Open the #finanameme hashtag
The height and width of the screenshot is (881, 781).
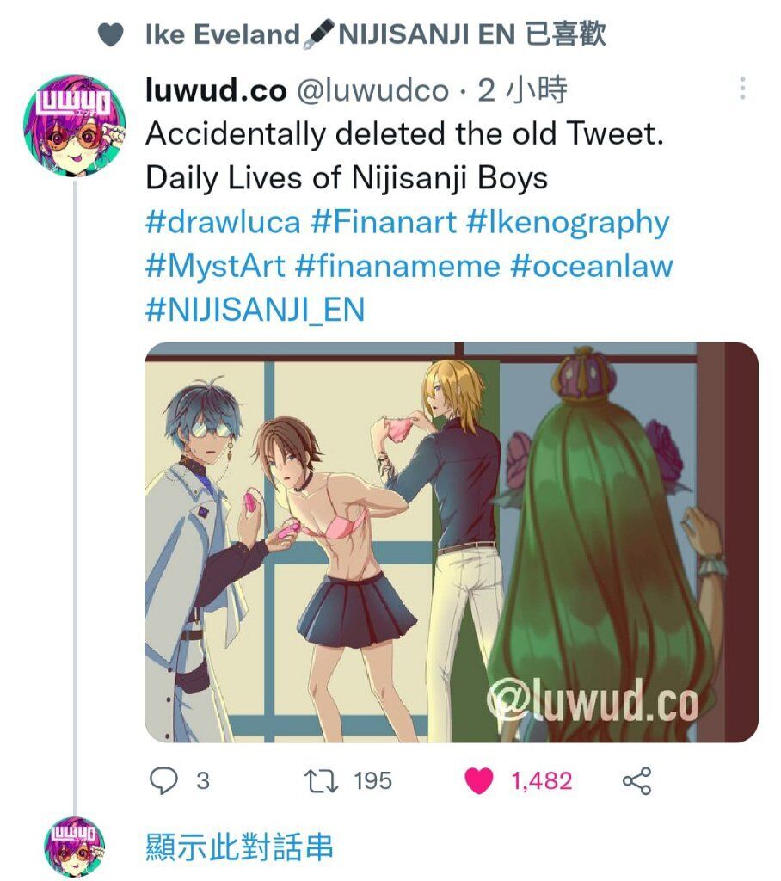(397, 266)
